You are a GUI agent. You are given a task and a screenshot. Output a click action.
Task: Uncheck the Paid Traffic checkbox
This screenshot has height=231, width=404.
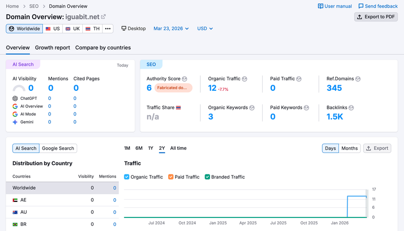171,177
